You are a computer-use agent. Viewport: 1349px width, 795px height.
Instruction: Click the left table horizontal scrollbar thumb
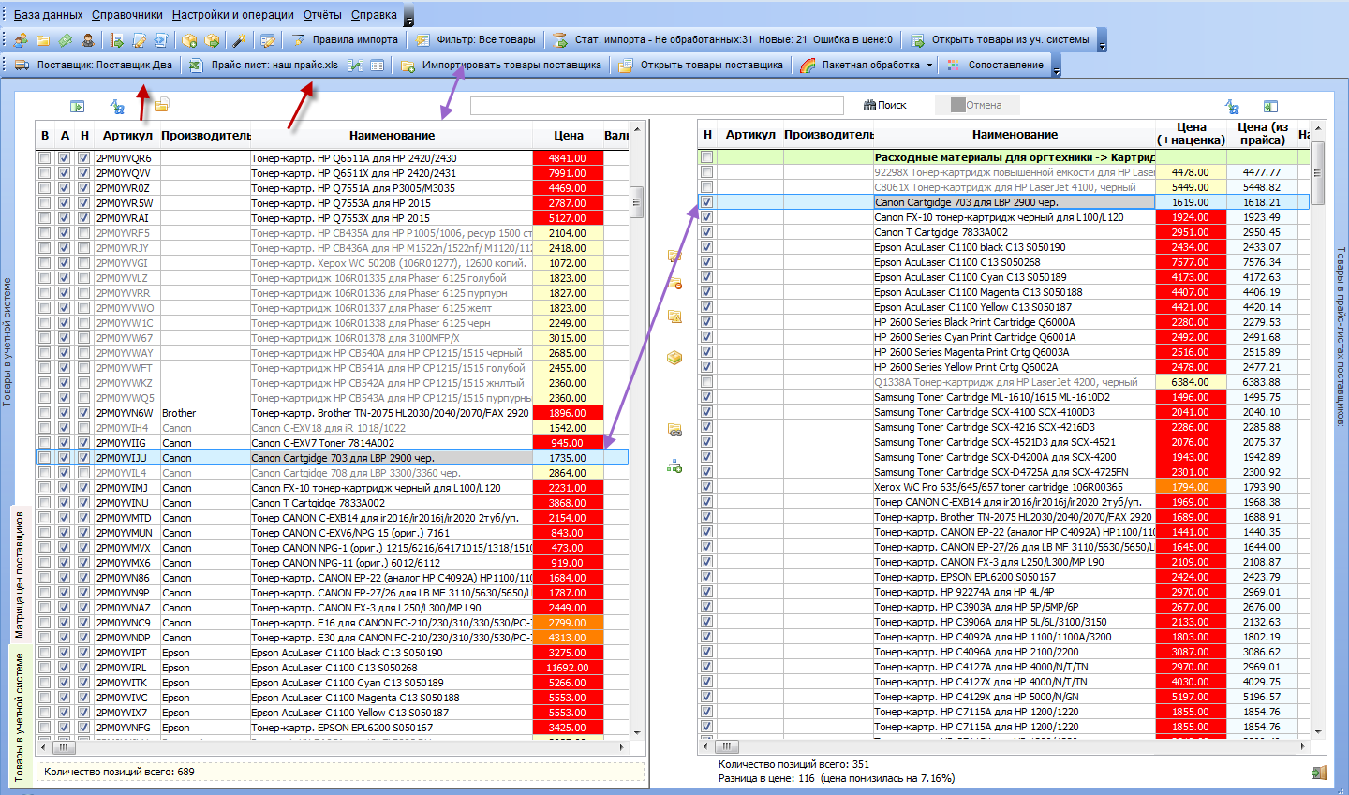[63, 747]
